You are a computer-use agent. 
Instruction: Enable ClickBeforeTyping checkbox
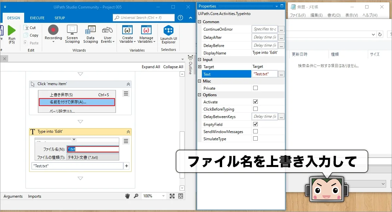pos(255,109)
